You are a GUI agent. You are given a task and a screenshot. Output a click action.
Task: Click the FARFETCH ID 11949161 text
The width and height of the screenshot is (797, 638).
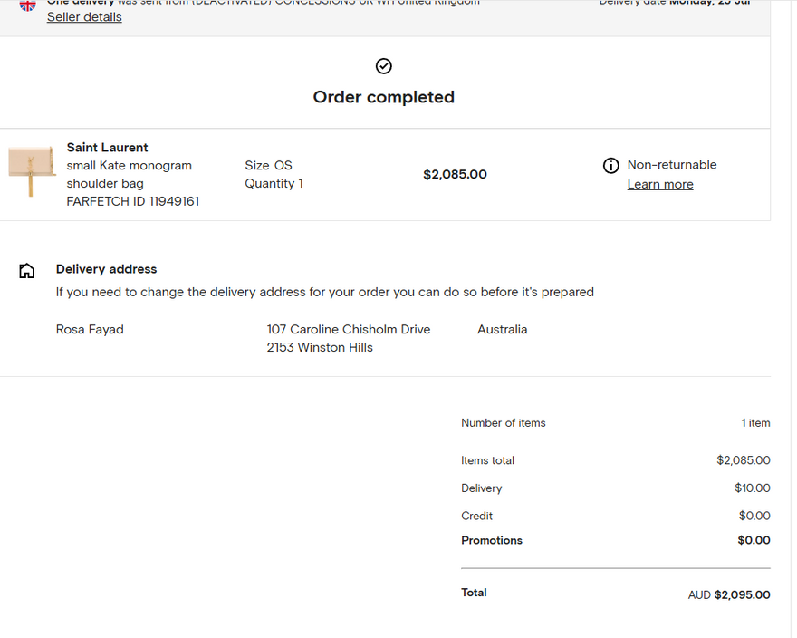132,201
